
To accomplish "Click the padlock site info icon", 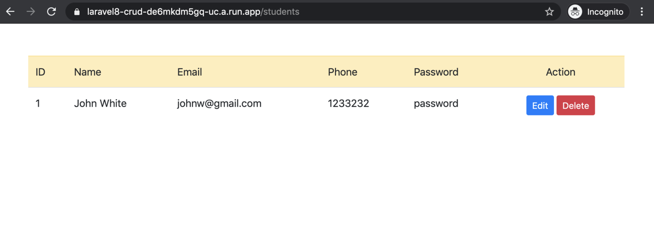I will 77,12.
